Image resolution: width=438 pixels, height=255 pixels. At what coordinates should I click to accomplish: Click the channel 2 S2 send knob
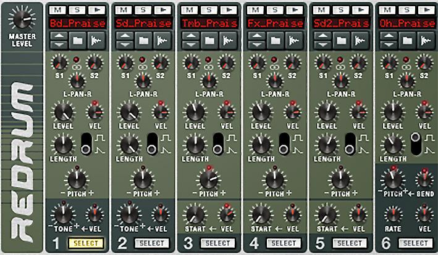click(161, 62)
